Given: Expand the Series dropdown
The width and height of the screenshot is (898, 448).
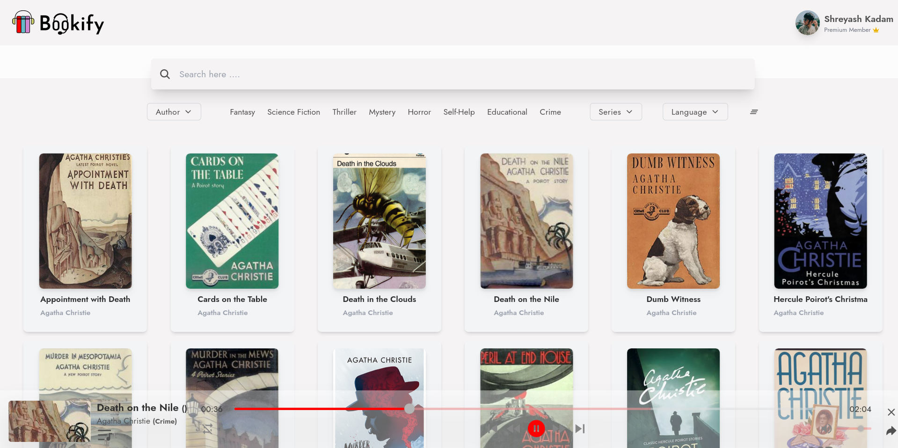Looking at the screenshot, I should click(x=615, y=112).
